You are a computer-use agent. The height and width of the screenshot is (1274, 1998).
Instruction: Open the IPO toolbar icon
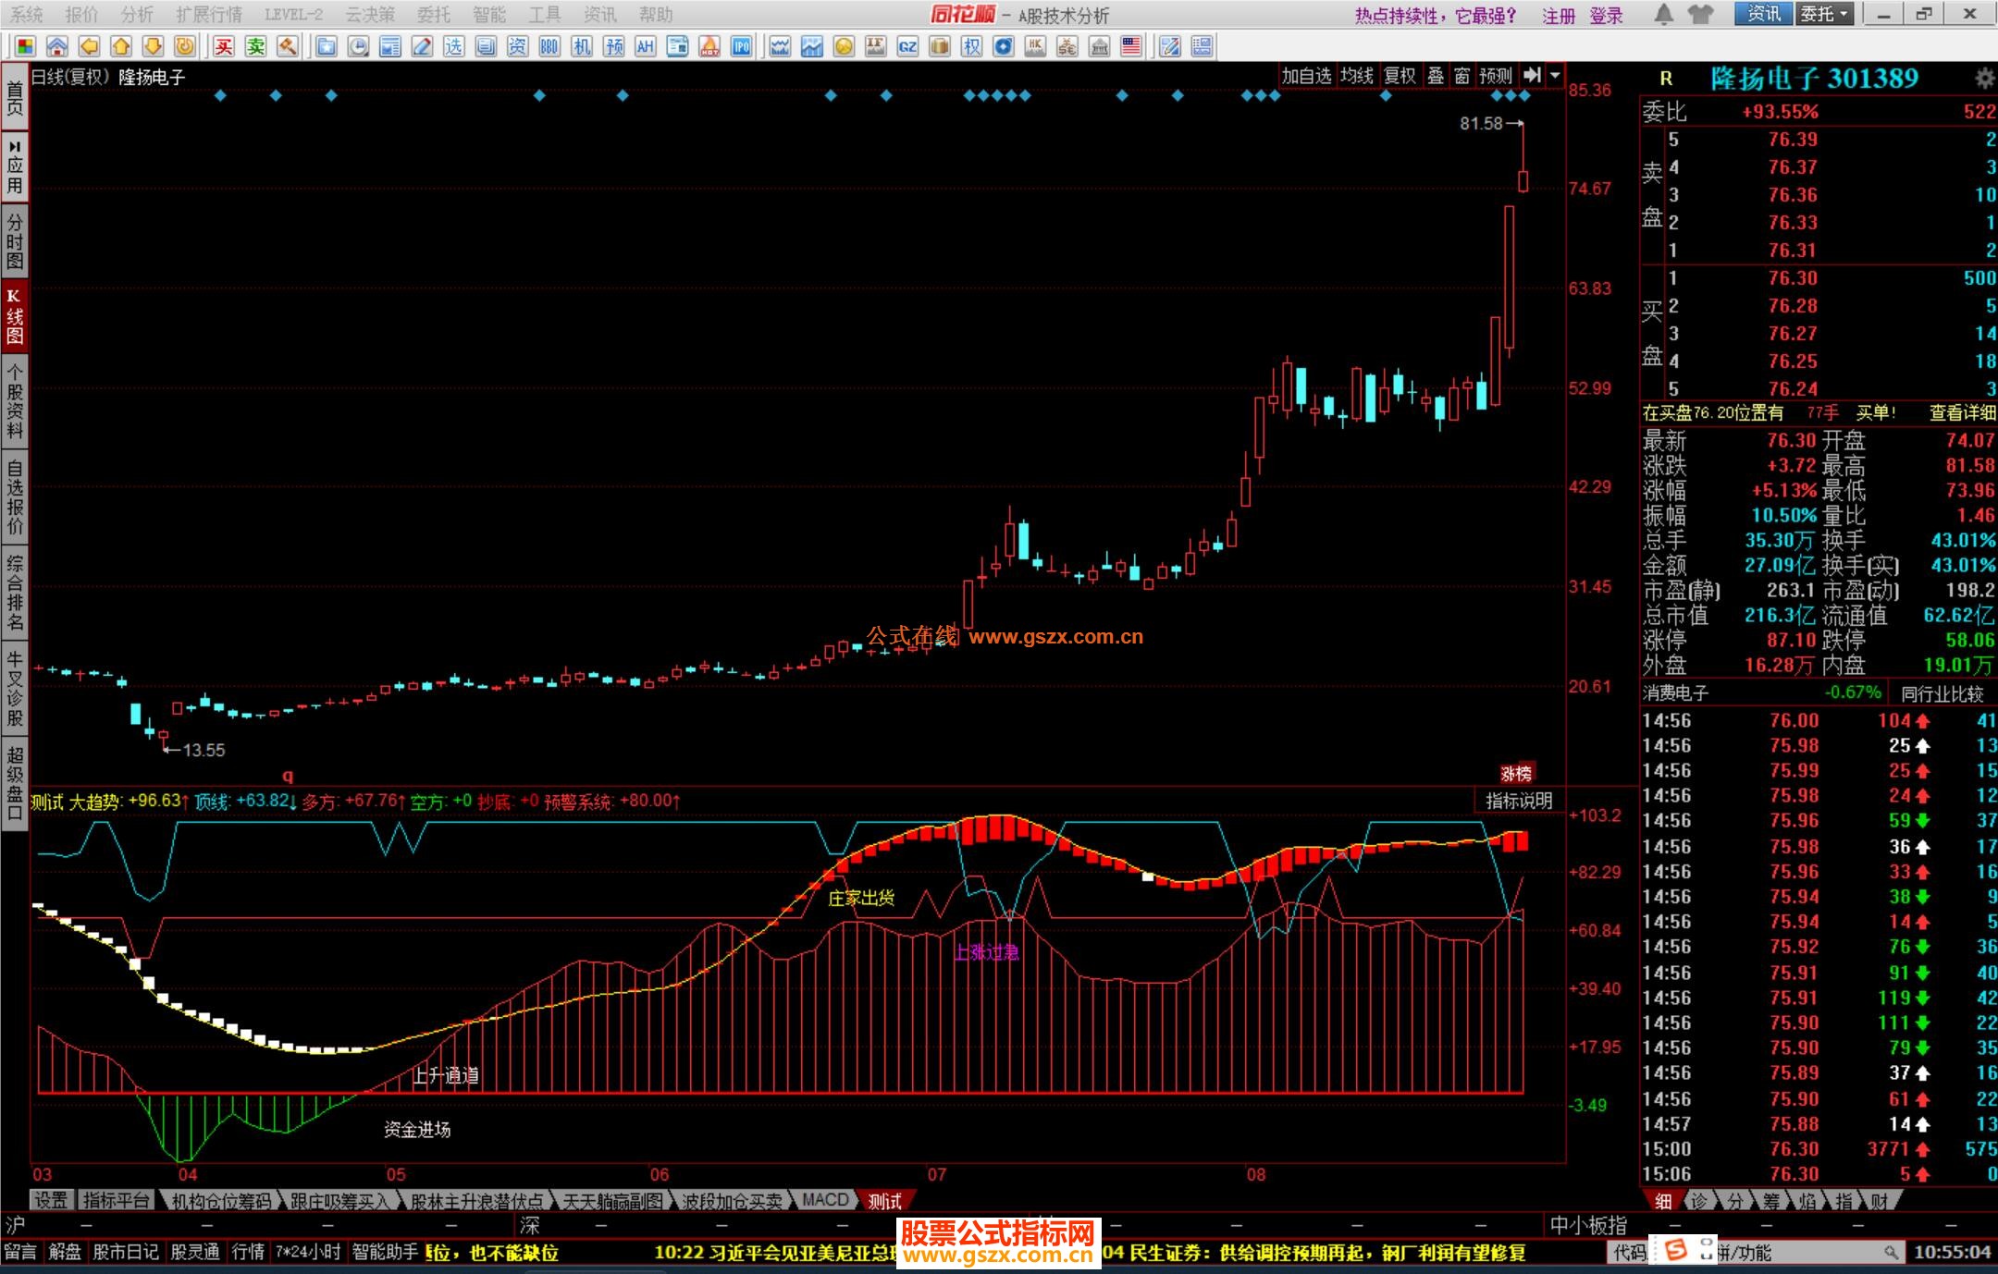click(x=741, y=46)
